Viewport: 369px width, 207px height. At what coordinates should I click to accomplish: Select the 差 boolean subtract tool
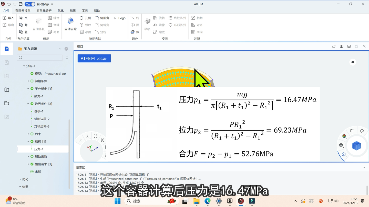pyautogui.click(x=23, y=32)
